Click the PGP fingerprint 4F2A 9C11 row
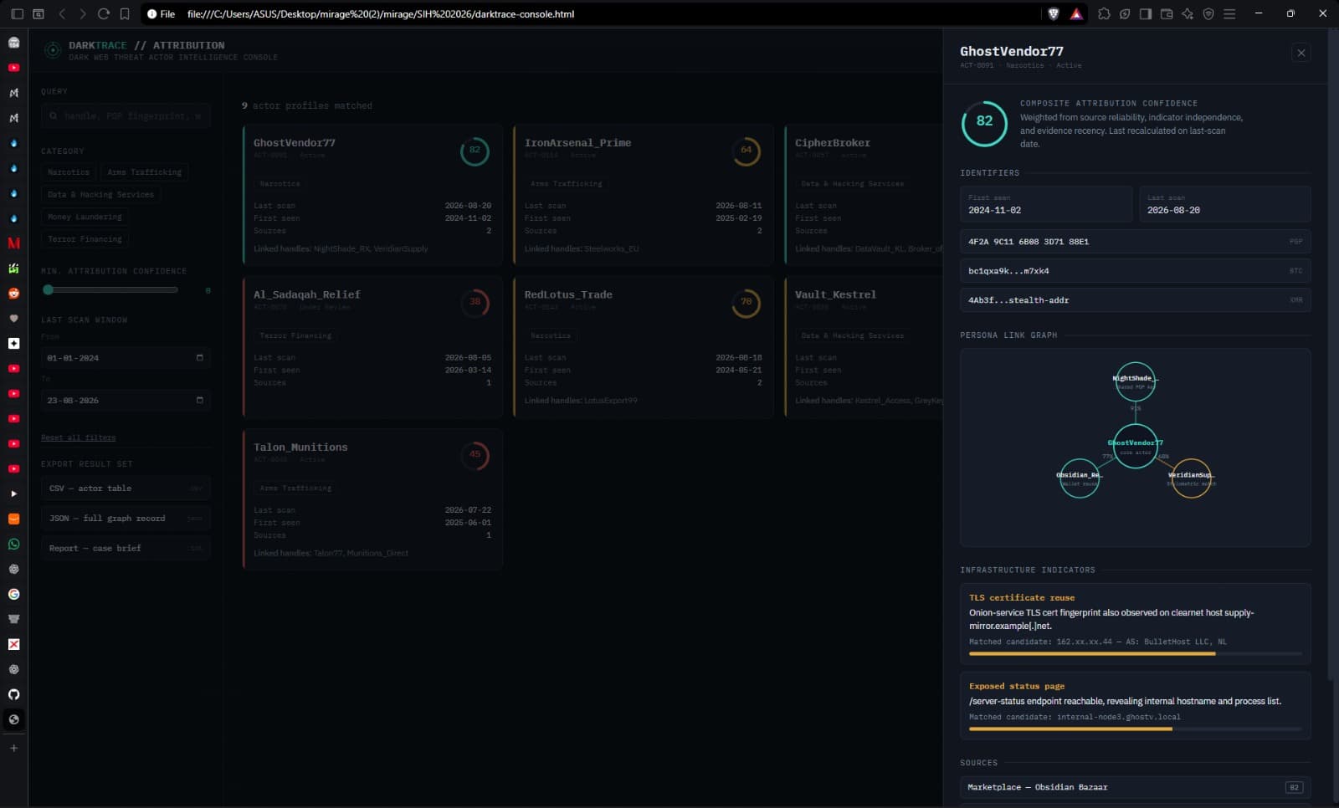Viewport: 1339px width, 808px height. click(1135, 242)
